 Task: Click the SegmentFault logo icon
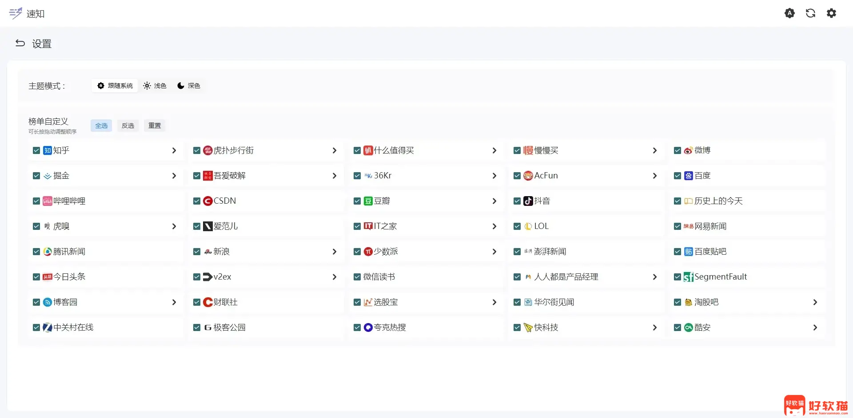(688, 277)
